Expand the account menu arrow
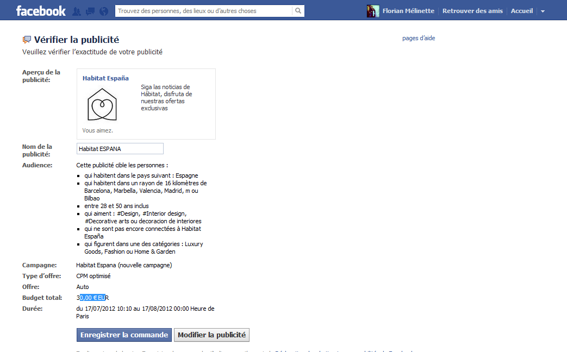 [x=543, y=11]
